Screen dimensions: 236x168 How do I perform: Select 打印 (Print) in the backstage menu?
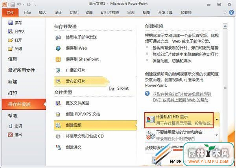click(x=13, y=93)
